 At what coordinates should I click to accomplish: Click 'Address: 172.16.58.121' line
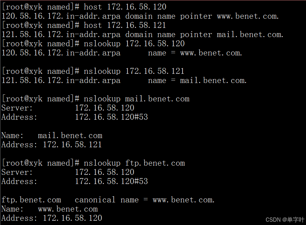(51, 145)
